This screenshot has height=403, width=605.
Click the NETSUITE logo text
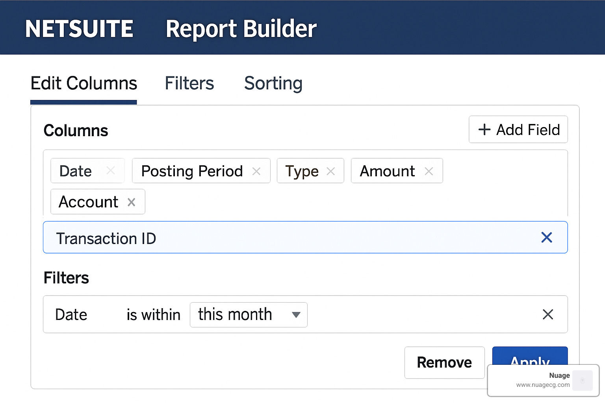pyautogui.click(x=79, y=29)
